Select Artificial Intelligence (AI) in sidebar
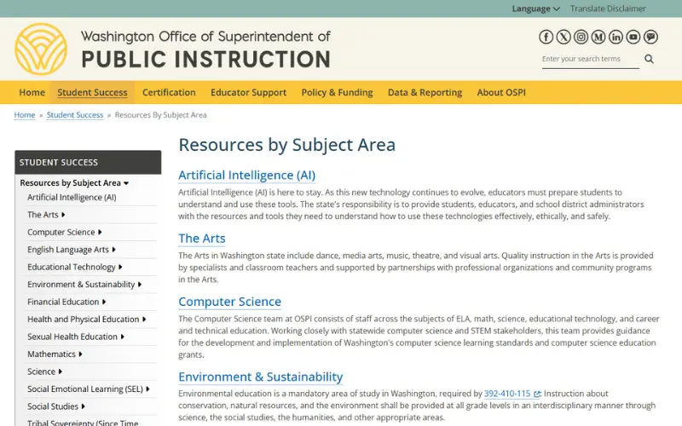The width and height of the screenshot is (682, 426). 72,198
